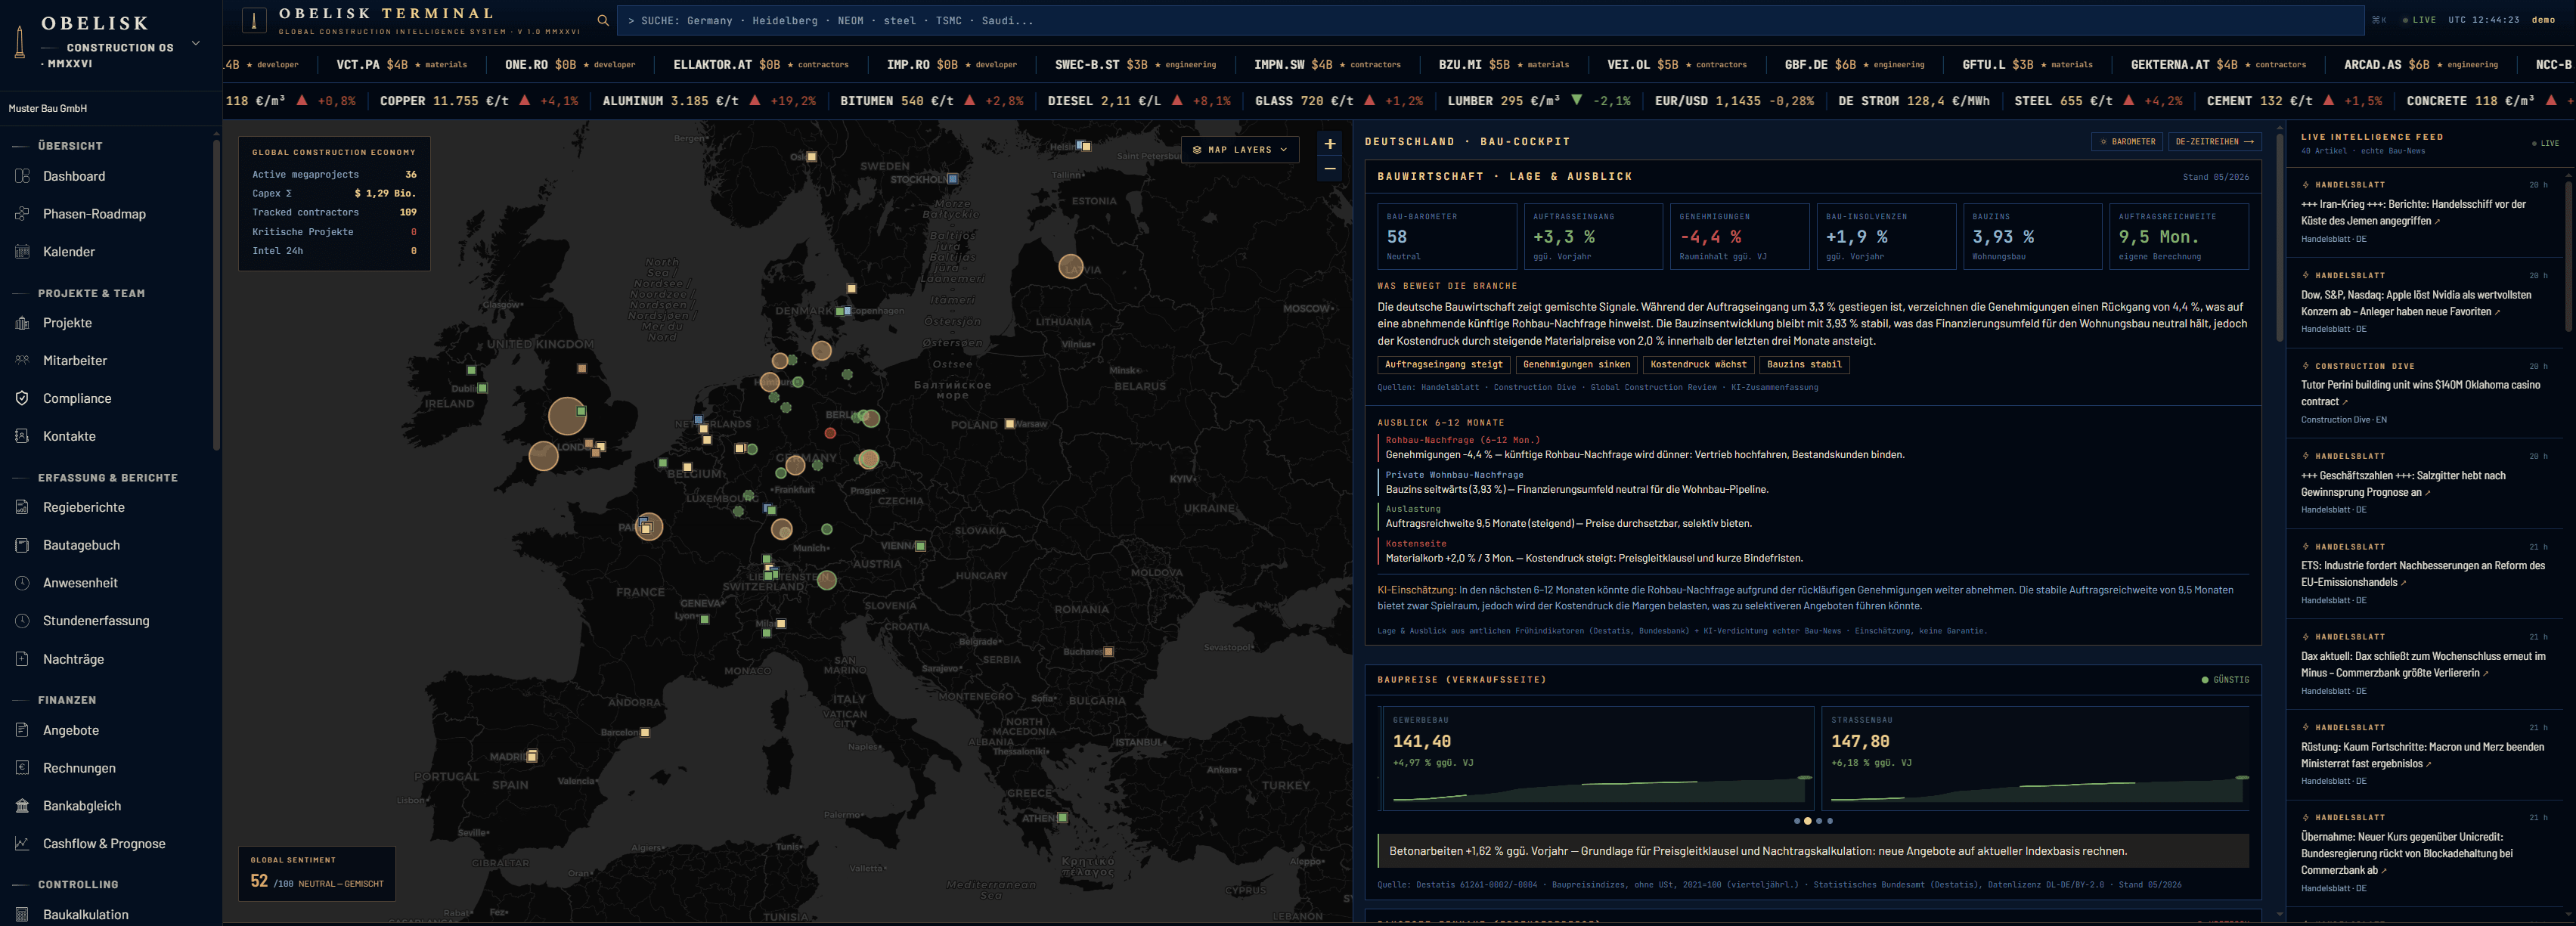Click the Global Sentiment 52 box
2576x926 pixels.
(317, 874)
